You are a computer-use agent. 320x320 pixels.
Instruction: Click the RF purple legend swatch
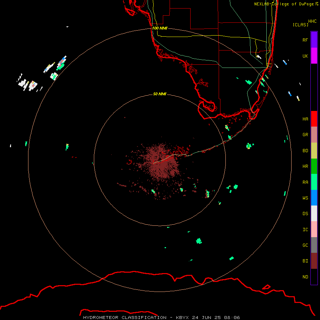(x=314, y=40)
